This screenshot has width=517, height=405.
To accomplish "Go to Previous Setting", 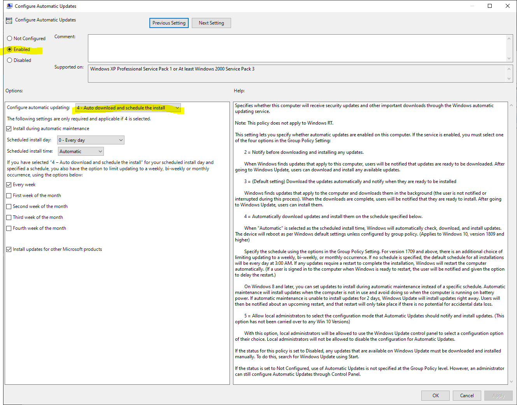I will click(169, 23).
